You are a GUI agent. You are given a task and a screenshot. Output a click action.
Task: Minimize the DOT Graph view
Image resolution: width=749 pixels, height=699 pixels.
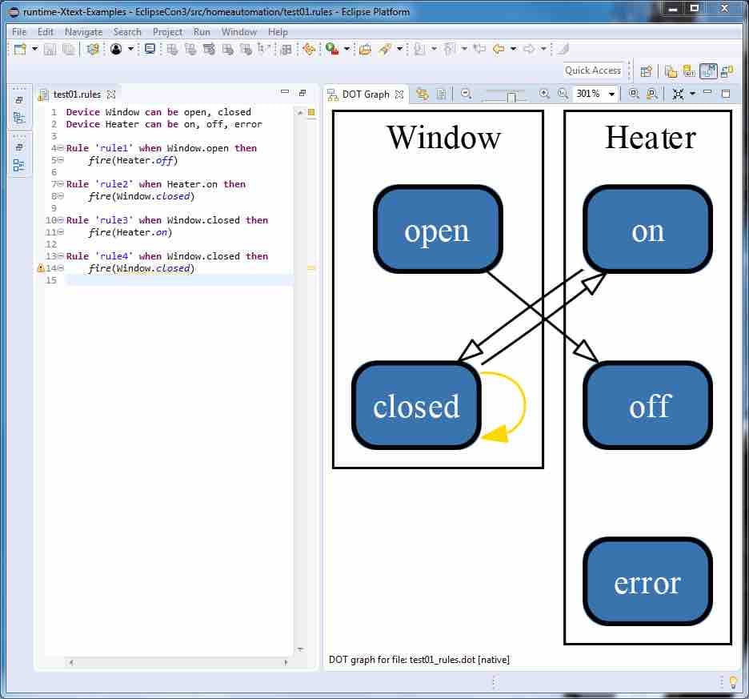point(707,94)
